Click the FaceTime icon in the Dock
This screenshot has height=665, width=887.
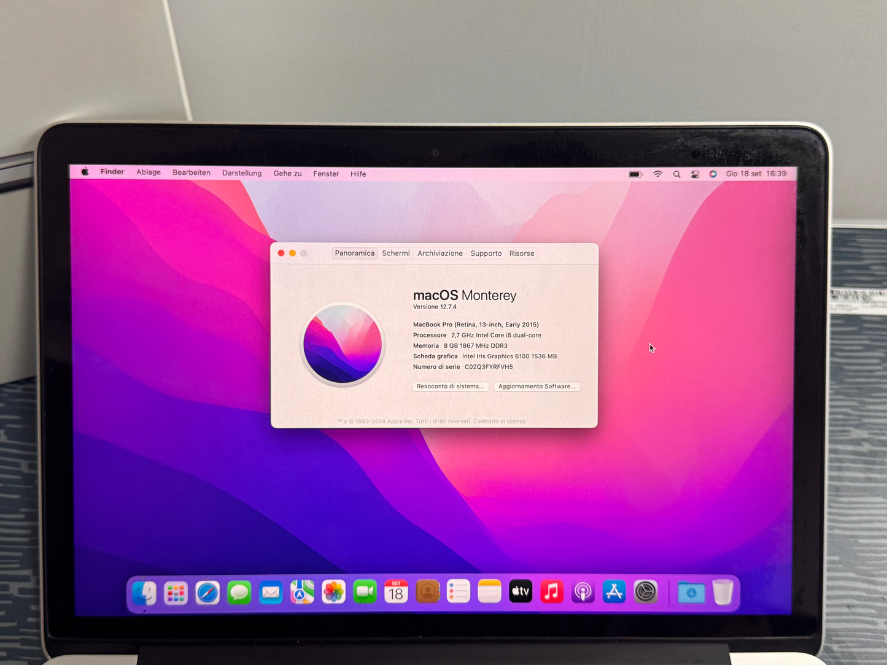[x=365, y=593]
